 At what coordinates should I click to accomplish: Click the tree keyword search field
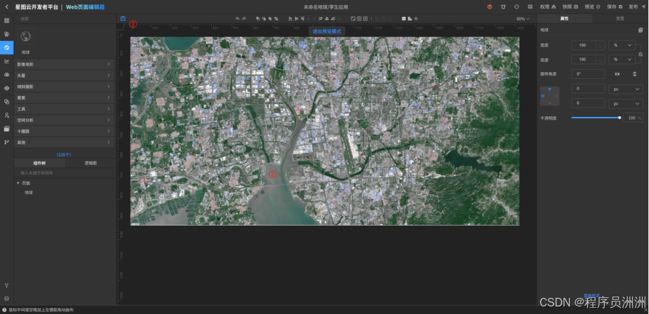[64, 173]
